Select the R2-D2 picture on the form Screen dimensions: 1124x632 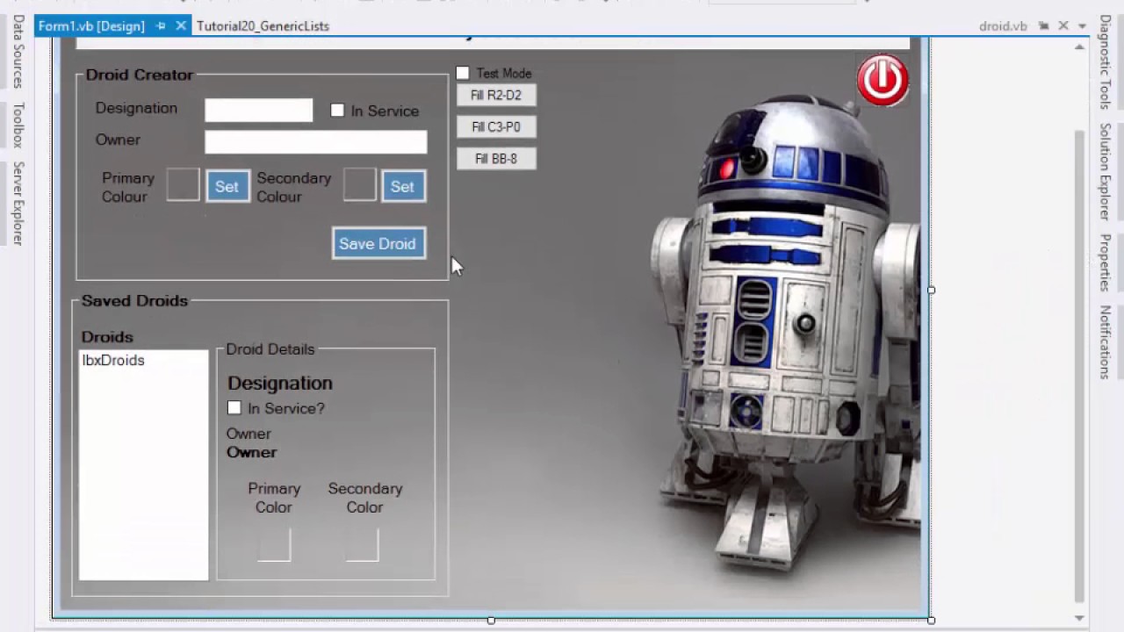(784, 334)
